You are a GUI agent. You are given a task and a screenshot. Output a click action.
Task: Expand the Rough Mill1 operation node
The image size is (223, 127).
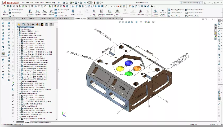tap(20, 40)
